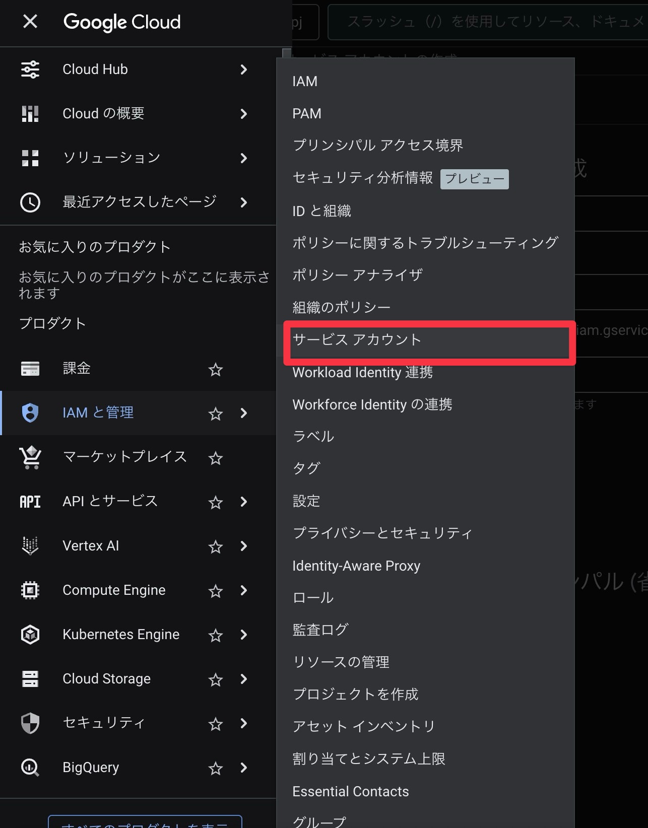This screenshot has height=828, width=648.
Task: Select タグ in the IAM submenu
Action: (425, 468)
